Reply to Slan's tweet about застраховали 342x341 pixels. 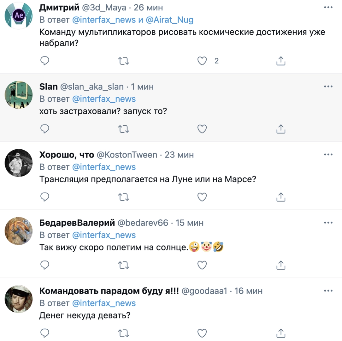(x=45, y=129)
